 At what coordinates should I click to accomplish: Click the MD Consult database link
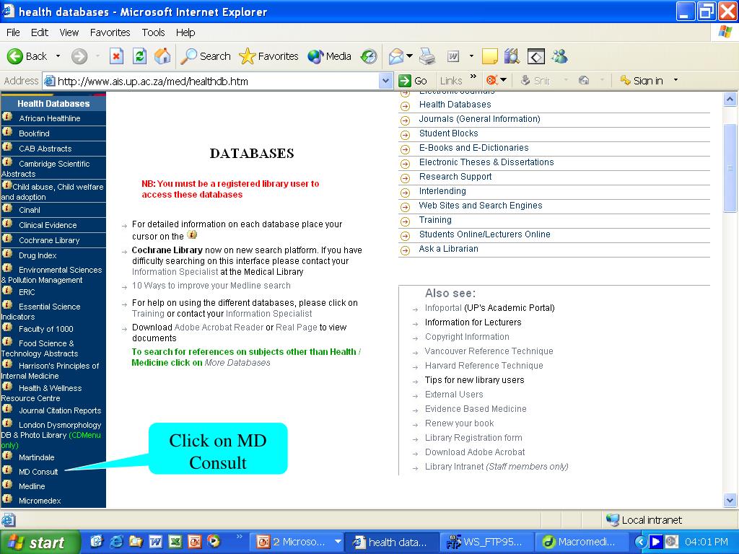[38, 472]
